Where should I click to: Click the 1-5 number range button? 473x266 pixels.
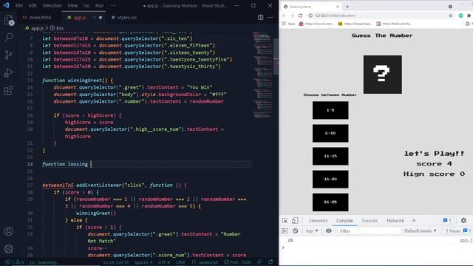(x=330, y=110)
